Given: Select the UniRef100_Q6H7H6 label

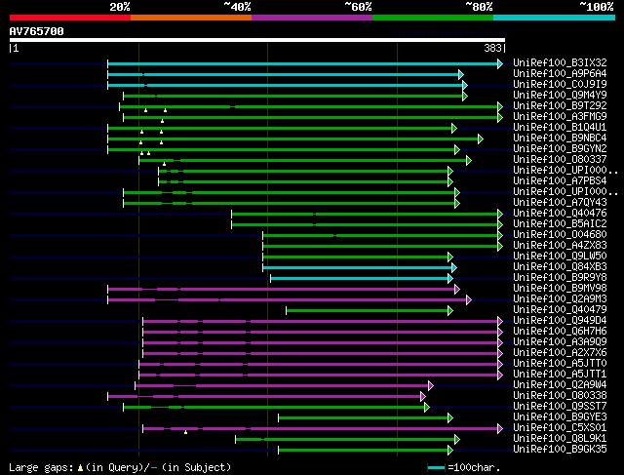Looking at the screenshot, I should pyautogui.click(x=560, y=332).
